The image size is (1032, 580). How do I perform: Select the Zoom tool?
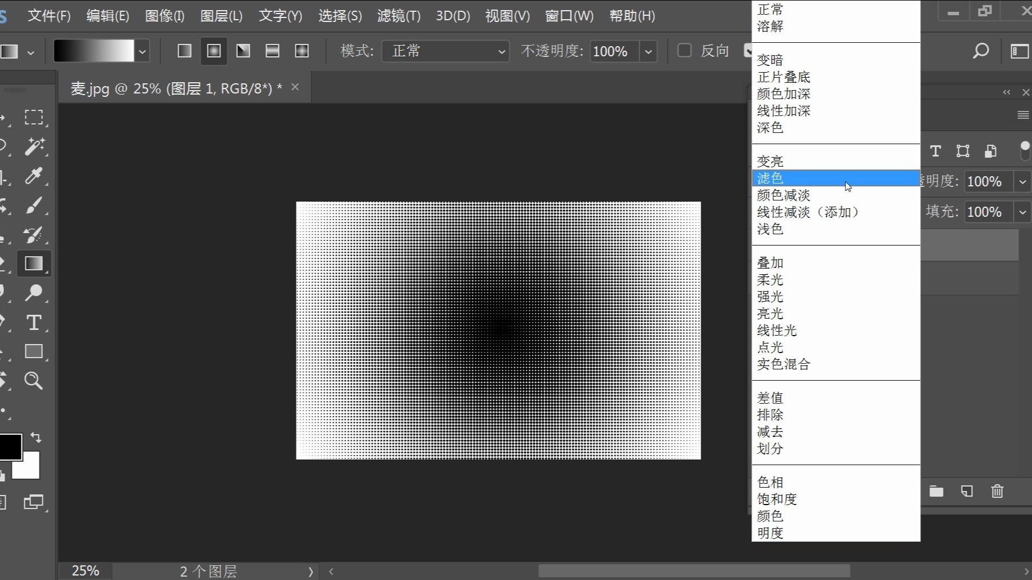coord(34,381)
